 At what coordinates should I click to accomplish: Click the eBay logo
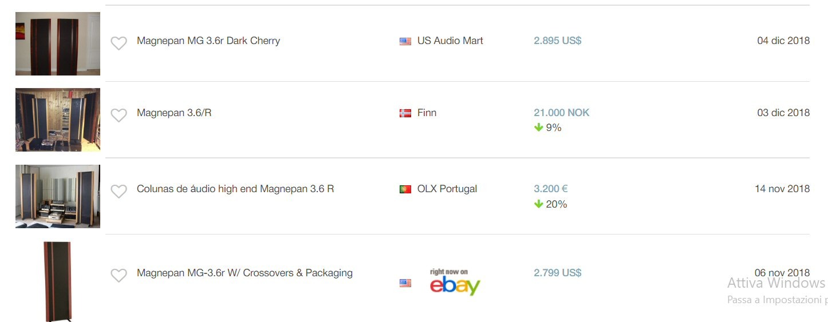pos(455,283)
